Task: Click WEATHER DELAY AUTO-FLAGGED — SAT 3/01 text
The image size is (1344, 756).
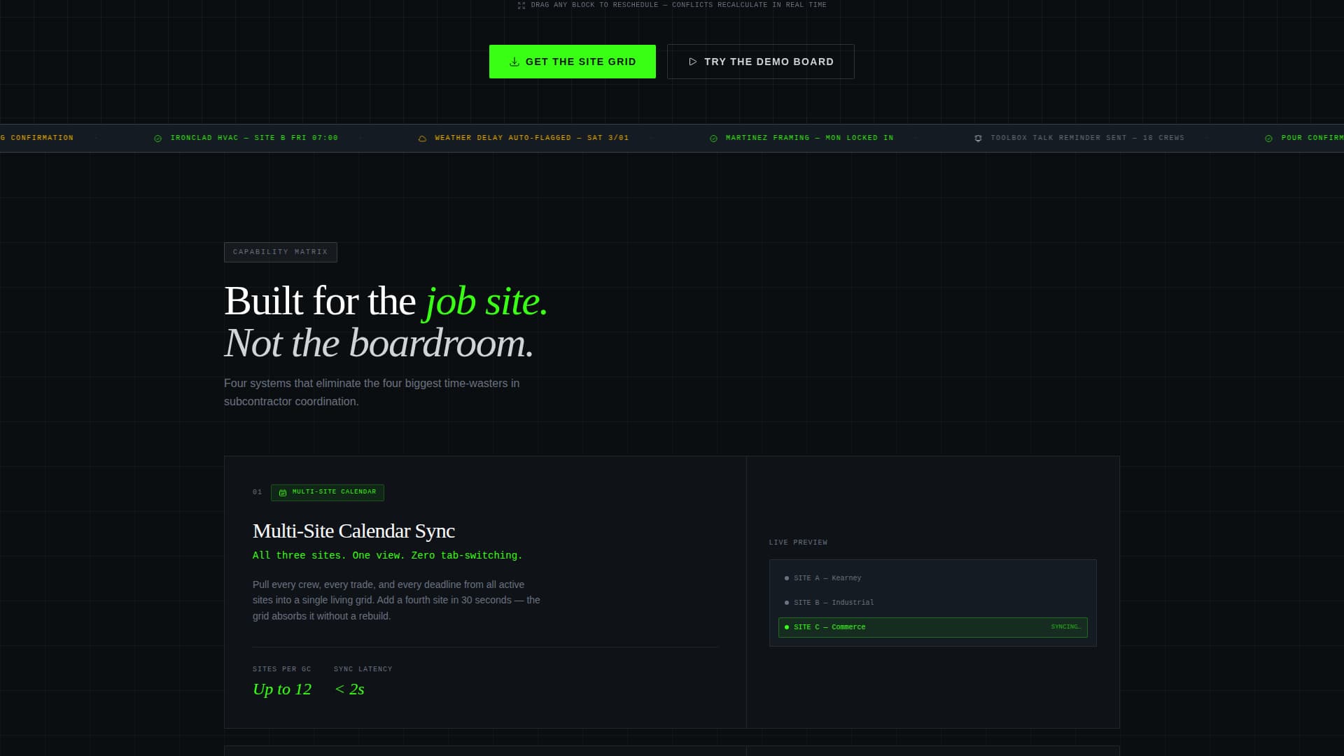Action: (x=531, y=138)
